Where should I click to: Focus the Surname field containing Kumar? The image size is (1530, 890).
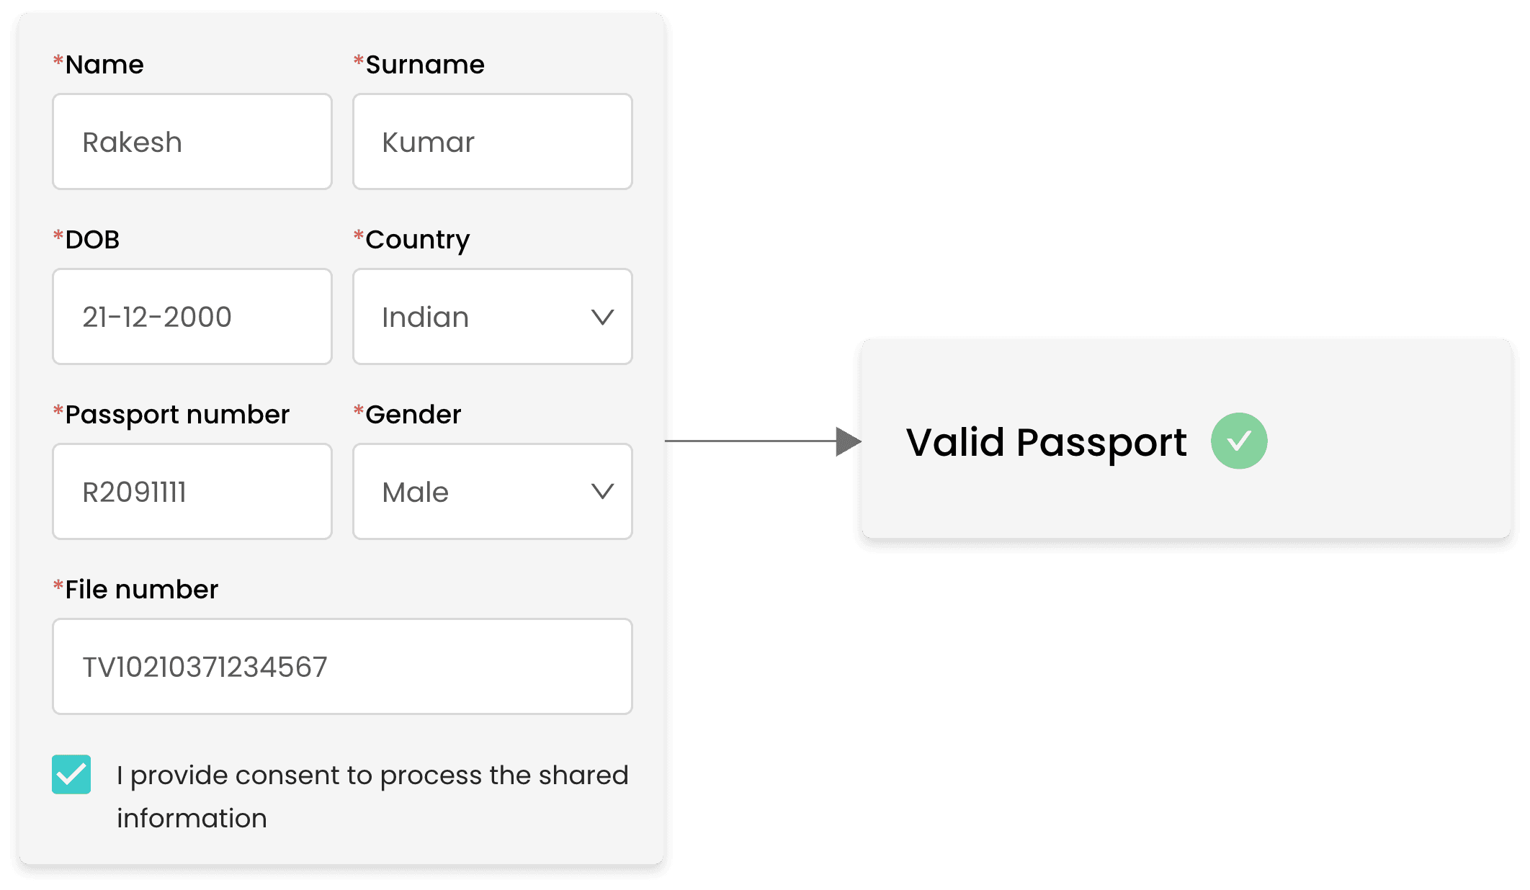(492, 142)
